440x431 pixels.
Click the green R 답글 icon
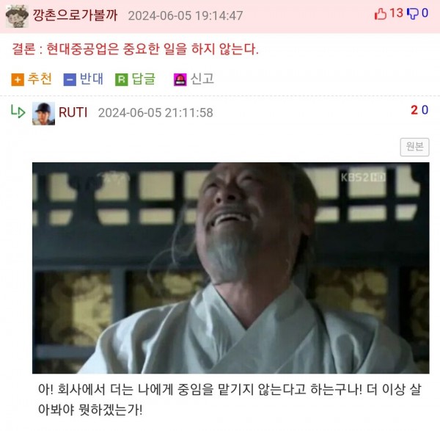tap(122, 79)
